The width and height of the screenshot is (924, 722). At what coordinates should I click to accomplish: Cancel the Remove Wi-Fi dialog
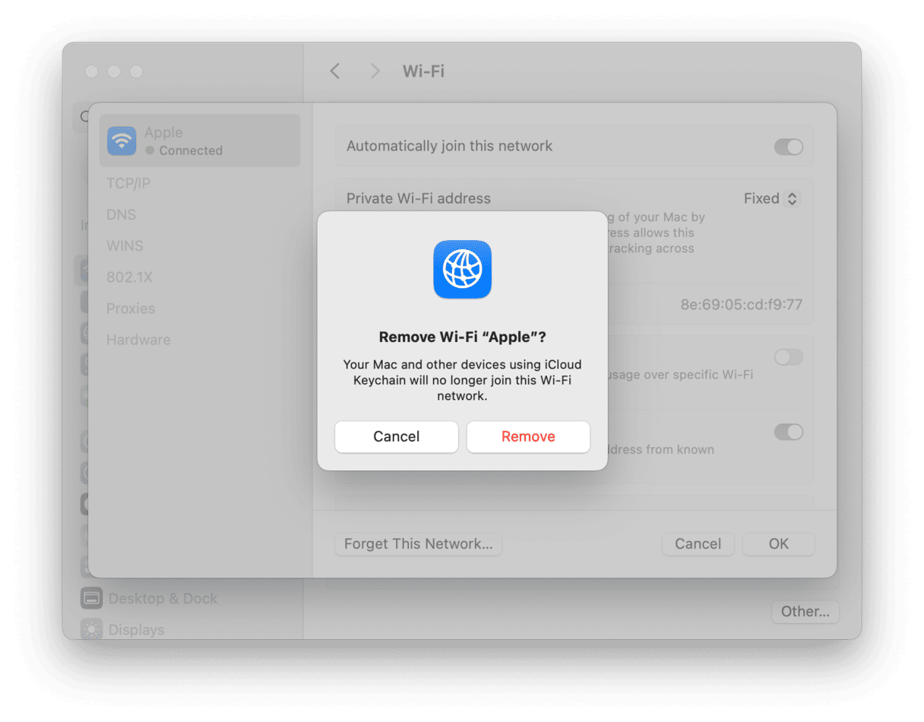click(397, 437)
